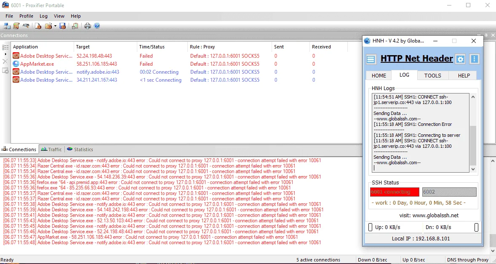Screen dimensions: 496x264
Task: Select the Connections tab
Action: tap(19, 149)
